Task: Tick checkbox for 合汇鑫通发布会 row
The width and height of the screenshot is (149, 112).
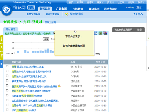Action: (7, 100)
